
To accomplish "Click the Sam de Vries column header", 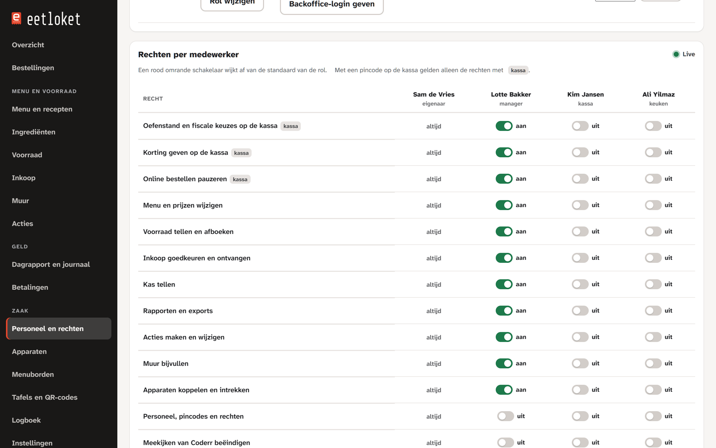I will [434, 99].
